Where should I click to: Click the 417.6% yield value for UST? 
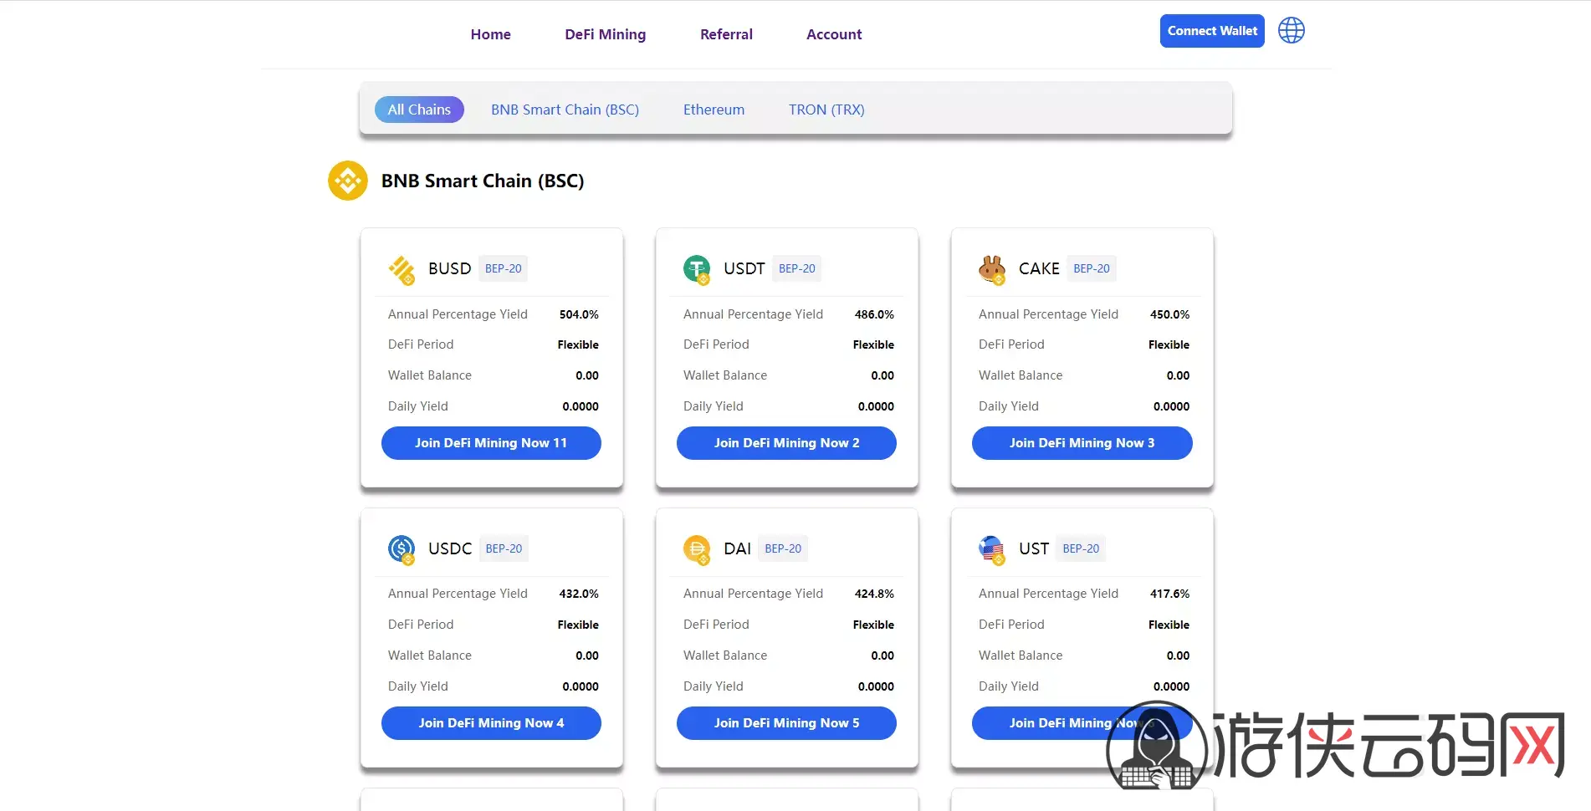click(x=1169, y=594)
